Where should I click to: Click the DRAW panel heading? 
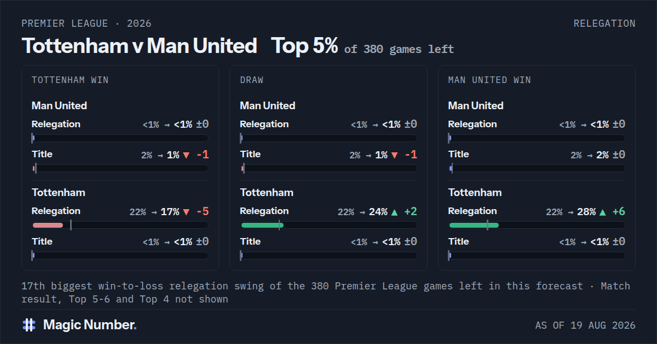click(x=252, y=80)
